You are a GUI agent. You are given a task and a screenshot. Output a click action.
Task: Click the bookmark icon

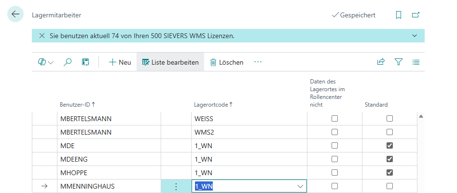pyautogui.click(x=399, y=15)
